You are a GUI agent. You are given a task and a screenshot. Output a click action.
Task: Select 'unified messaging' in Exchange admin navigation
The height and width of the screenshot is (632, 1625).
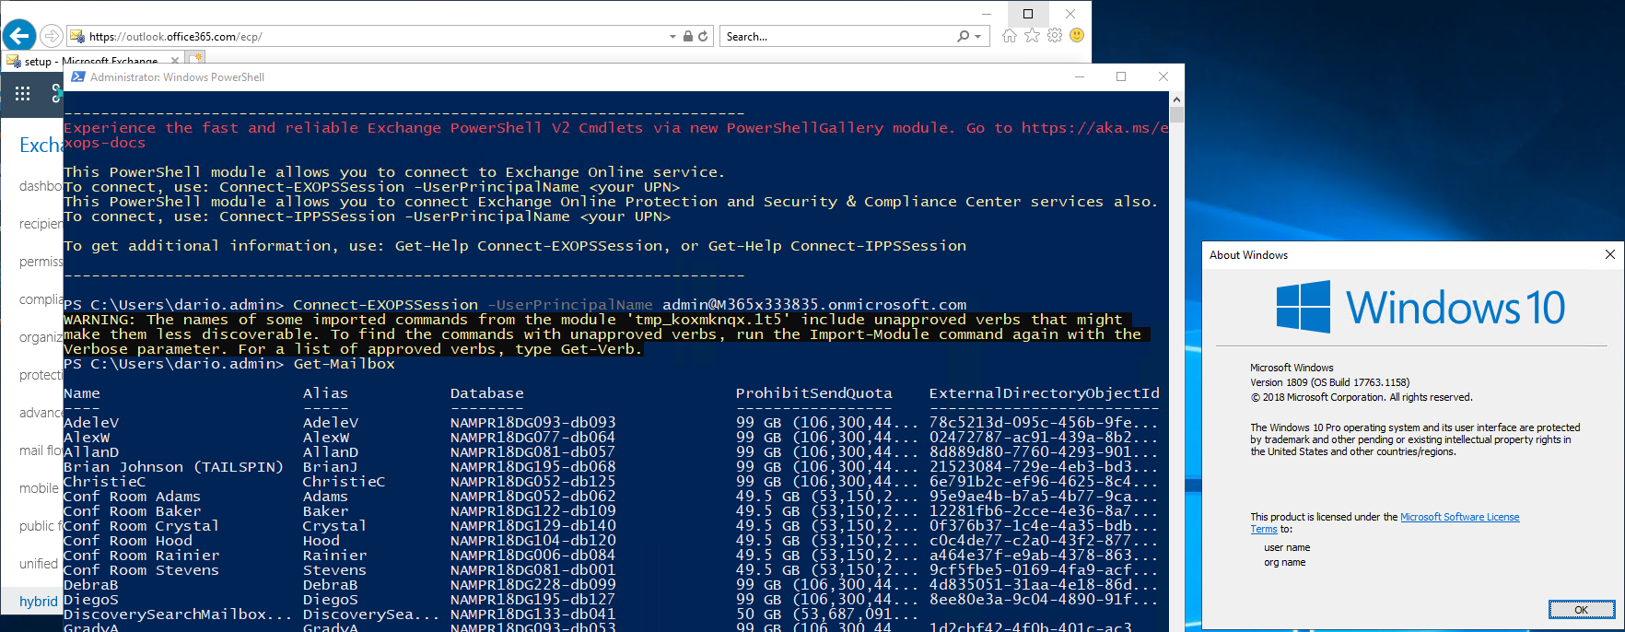click(x=41, y=563)
